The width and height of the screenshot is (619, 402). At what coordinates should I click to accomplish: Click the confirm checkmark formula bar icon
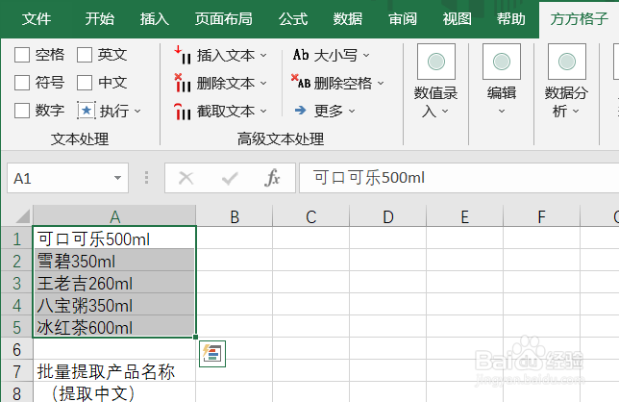pos(230,178)
